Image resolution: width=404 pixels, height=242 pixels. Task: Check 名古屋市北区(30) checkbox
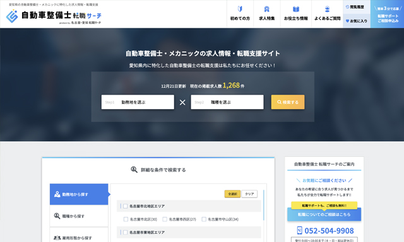(x=126, y=219)
